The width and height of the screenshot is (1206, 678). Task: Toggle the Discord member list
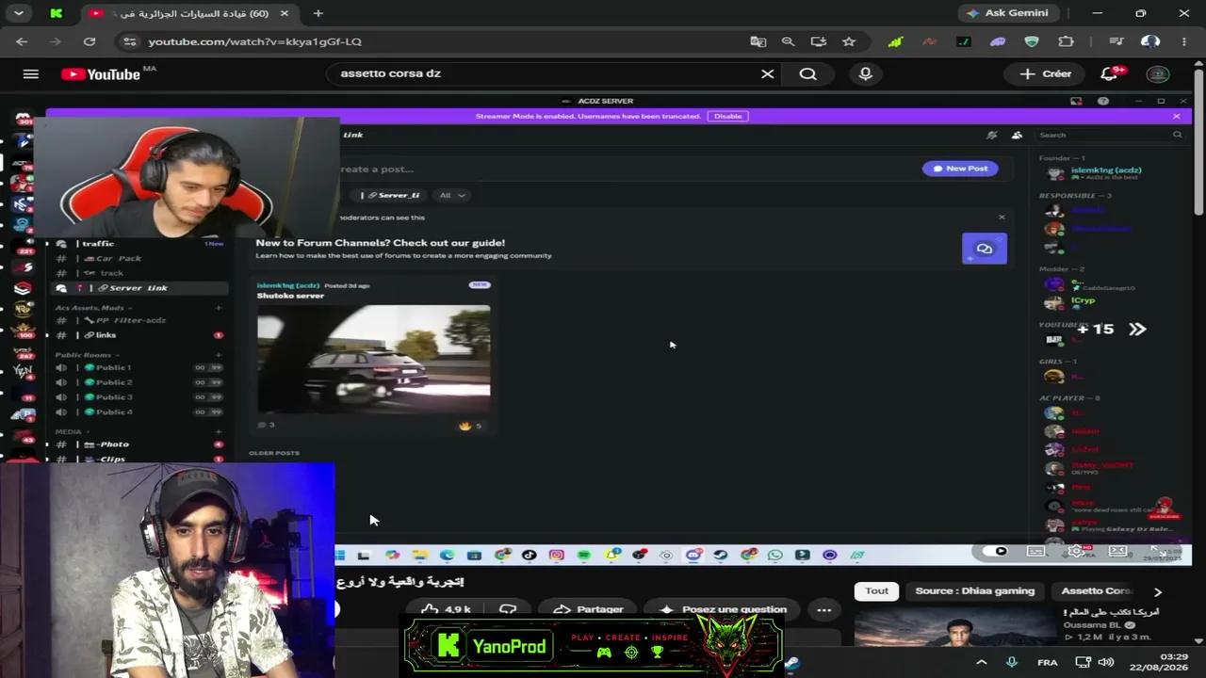[x=1017, y=135]
